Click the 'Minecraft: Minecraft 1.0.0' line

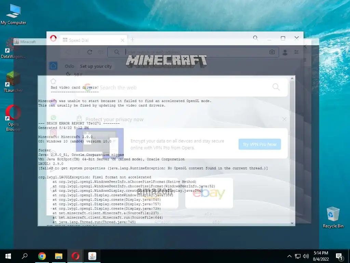65,137
